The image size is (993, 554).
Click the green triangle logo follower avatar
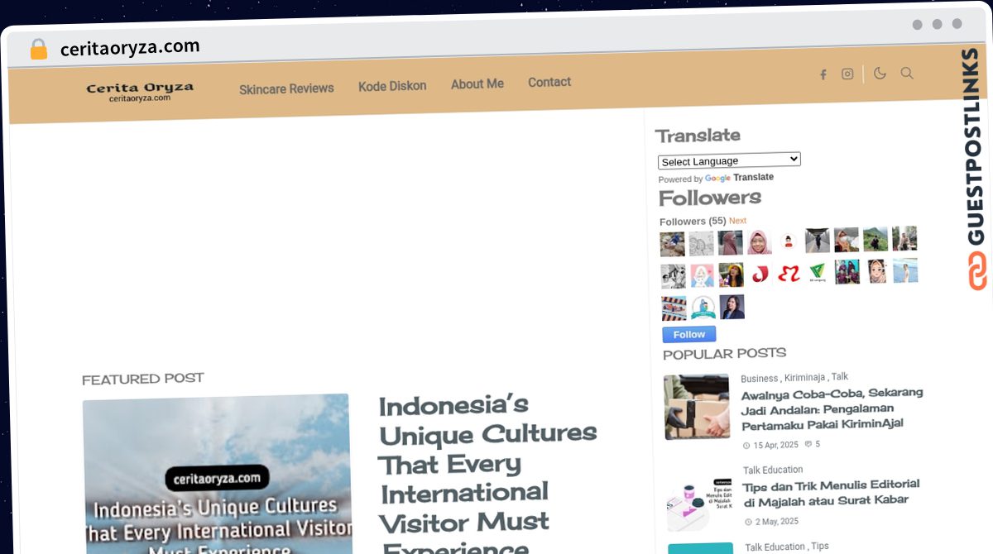coord(818,272)
